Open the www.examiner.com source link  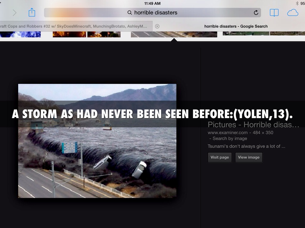click(x=228, y=132)
